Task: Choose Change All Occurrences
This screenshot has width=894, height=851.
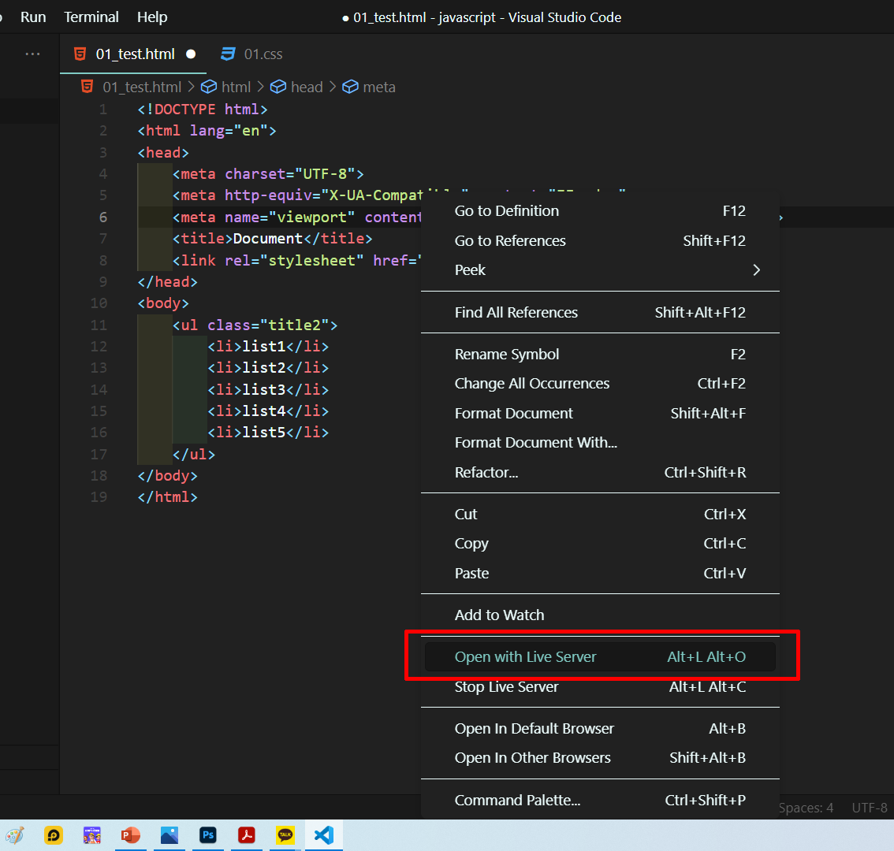Action: pos(600,384)
